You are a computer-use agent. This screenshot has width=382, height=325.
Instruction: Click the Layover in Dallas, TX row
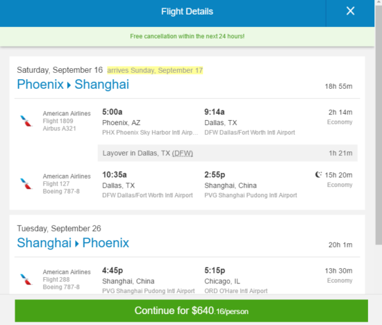[x=228, y=153]
